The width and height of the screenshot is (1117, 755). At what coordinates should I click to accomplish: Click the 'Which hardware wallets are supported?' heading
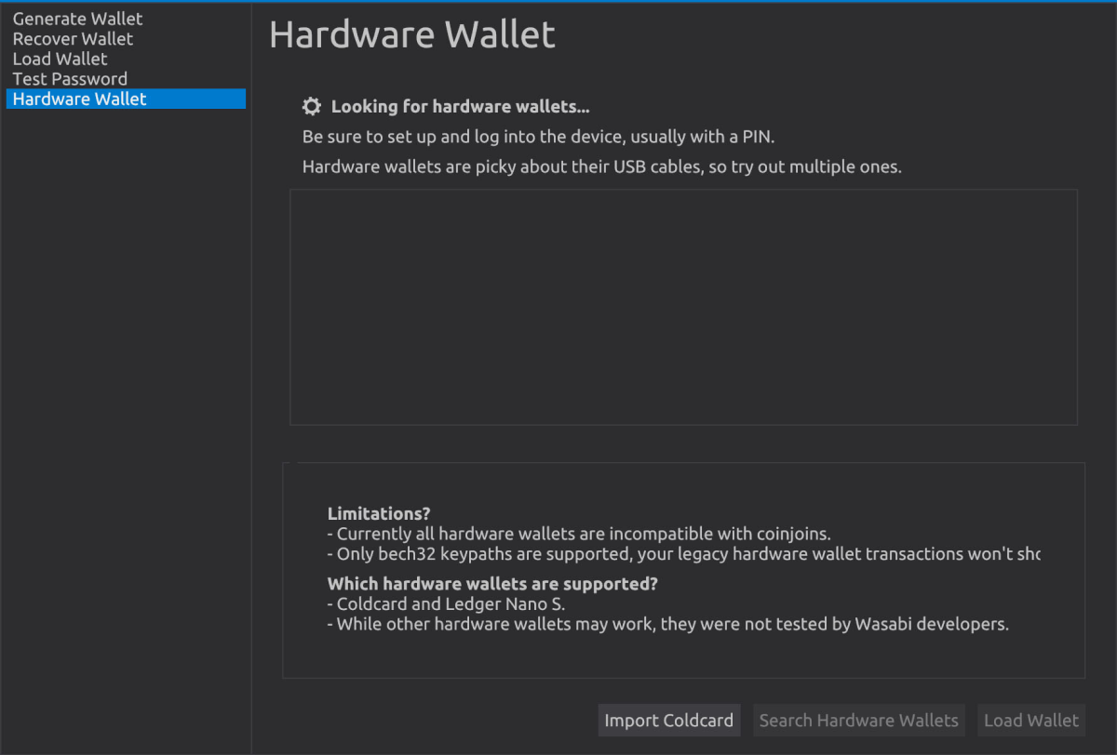coord(491,583)
